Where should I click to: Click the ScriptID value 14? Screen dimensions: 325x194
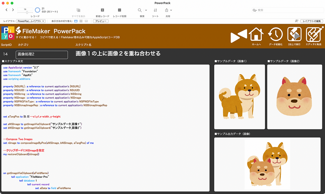click(5, 54)
